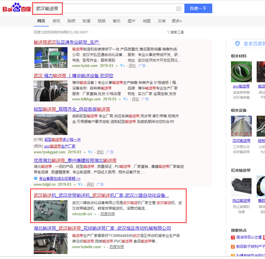Click V2 badge on tzkjjd.cn result
The width and height of the screenshot is (265, 259).
(80, 185)
